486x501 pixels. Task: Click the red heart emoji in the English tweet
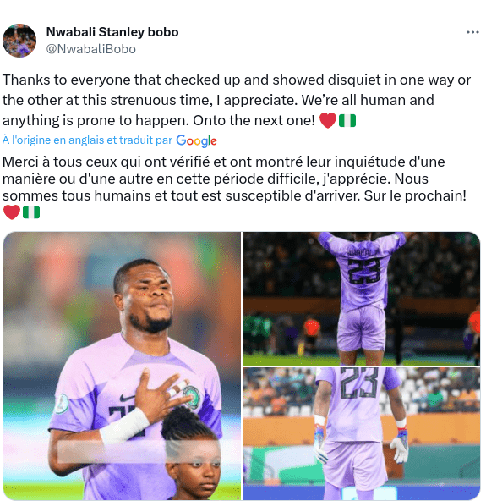tap(328, 120)
